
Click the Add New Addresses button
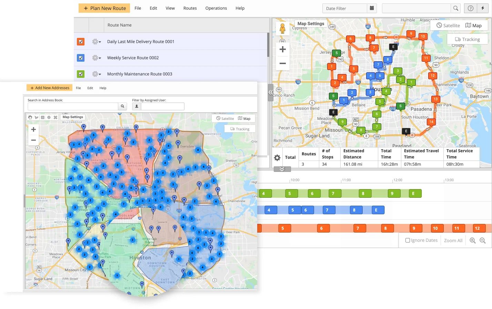pyautogui.click(x=49, y=87)
